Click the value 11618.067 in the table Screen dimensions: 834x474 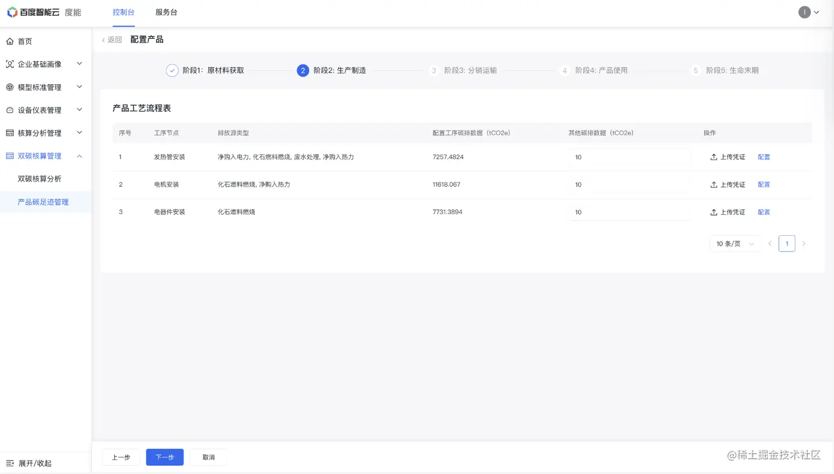click(446, 184)
